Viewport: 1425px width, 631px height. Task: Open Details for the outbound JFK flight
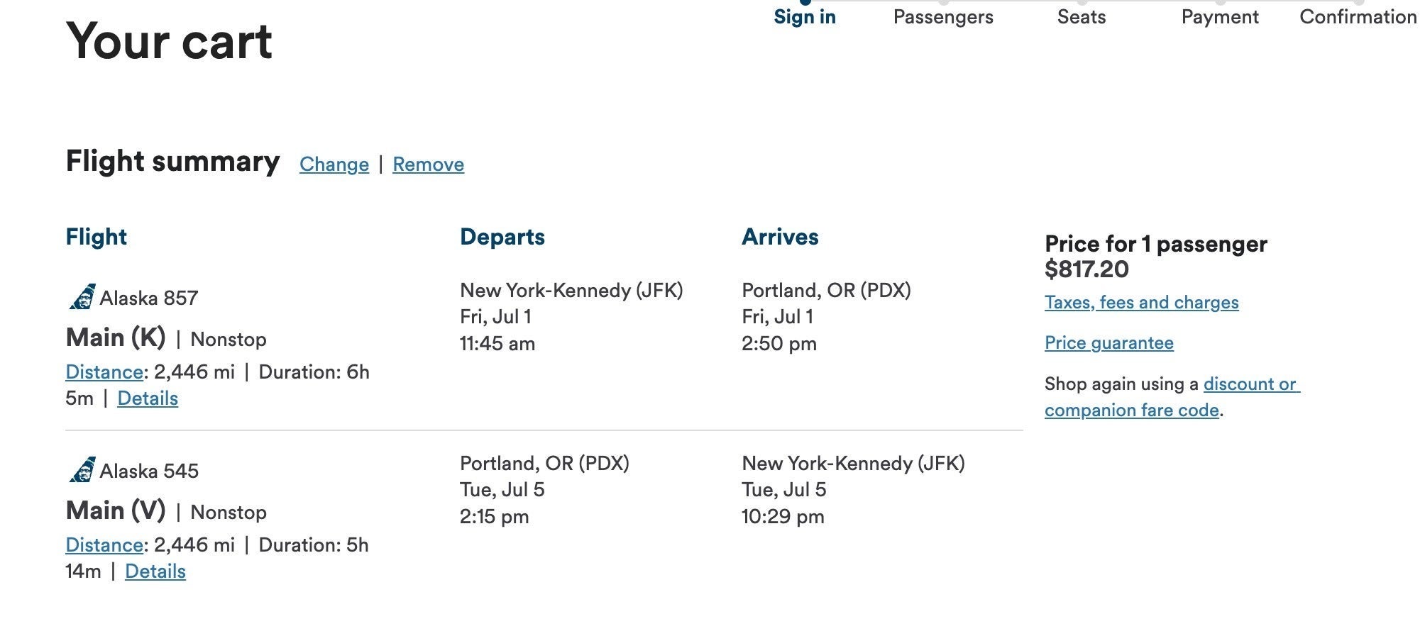(148, 398)
